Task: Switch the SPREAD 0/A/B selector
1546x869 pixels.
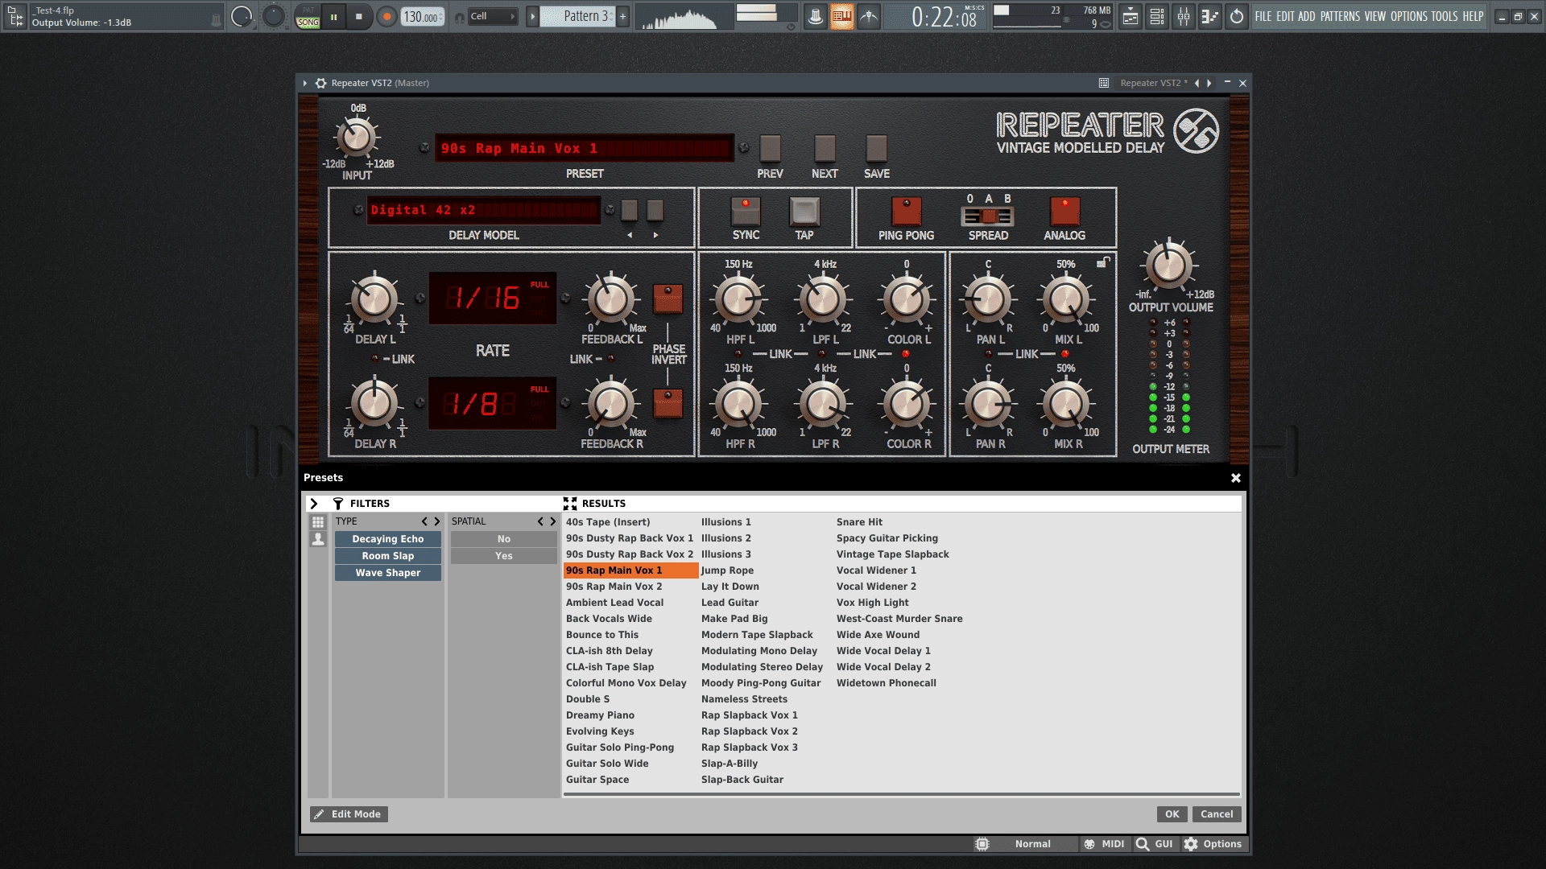Action: click(x=988, y=216)
